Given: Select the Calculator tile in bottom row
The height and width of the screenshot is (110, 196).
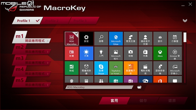Looking at the screenshot, I should point(86,79).
